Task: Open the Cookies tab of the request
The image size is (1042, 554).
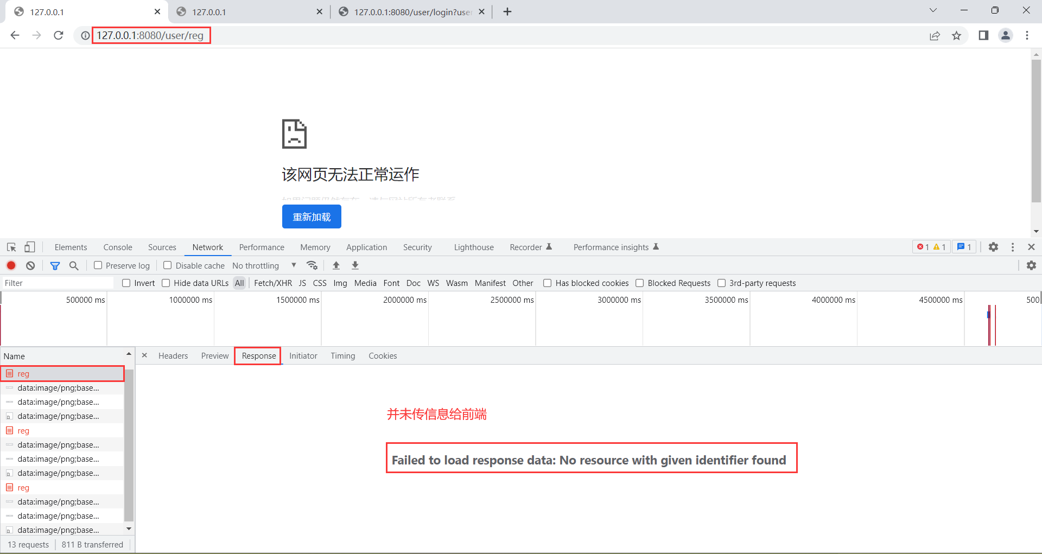Action: [383, 356]
